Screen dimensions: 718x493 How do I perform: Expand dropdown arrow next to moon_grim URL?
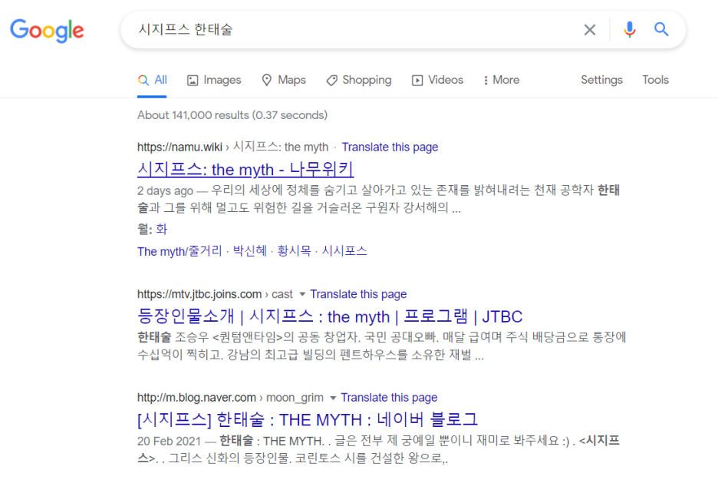333,398
